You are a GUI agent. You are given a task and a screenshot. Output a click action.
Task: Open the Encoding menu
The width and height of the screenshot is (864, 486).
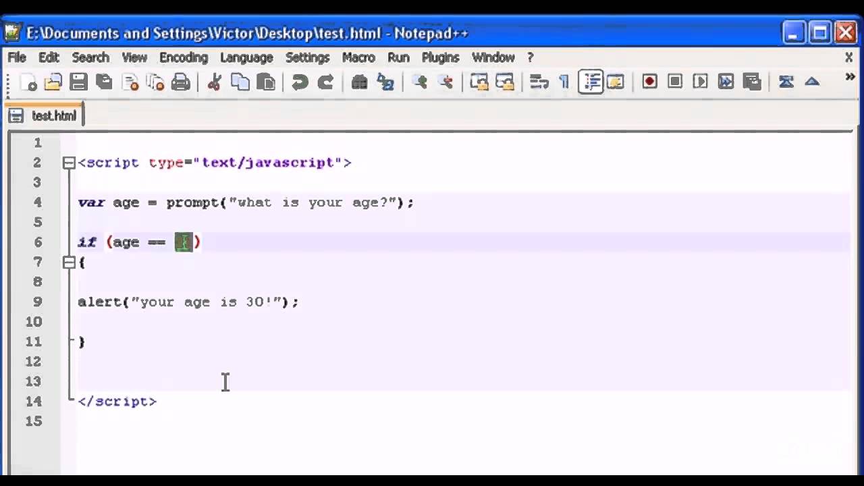[184, 57]
